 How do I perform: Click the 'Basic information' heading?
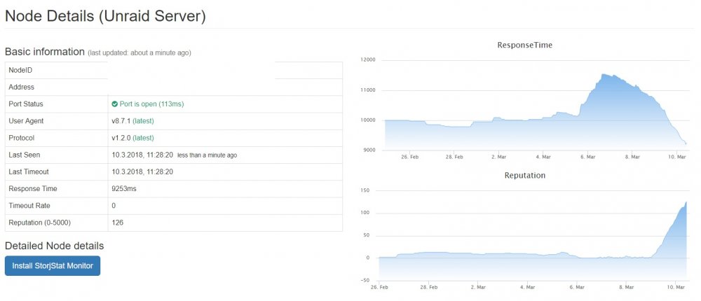coord(45,52)
